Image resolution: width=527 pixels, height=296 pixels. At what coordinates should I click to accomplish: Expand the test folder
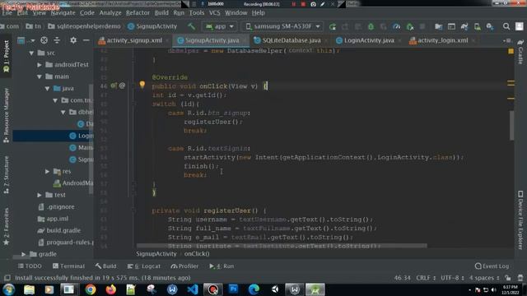point(40,195)
